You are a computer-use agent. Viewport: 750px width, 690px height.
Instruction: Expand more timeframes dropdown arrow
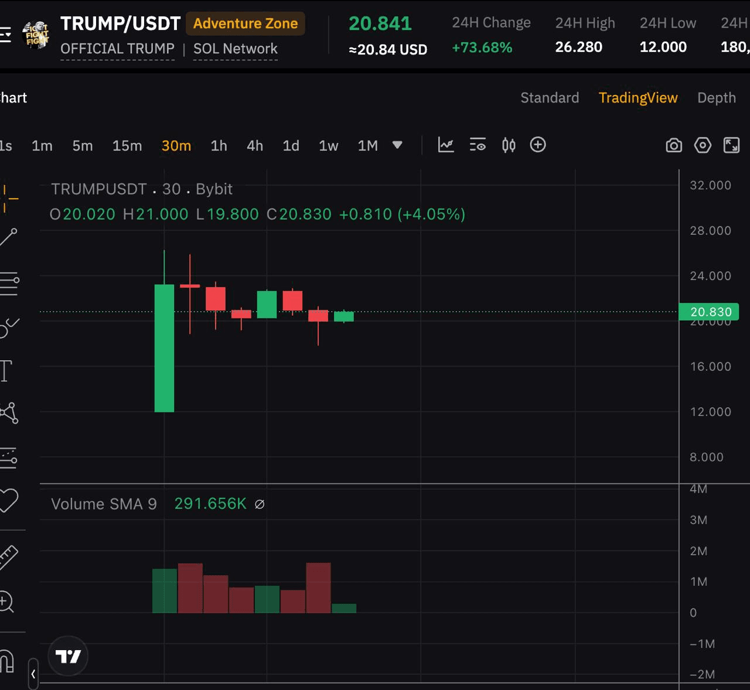(397, 145)
